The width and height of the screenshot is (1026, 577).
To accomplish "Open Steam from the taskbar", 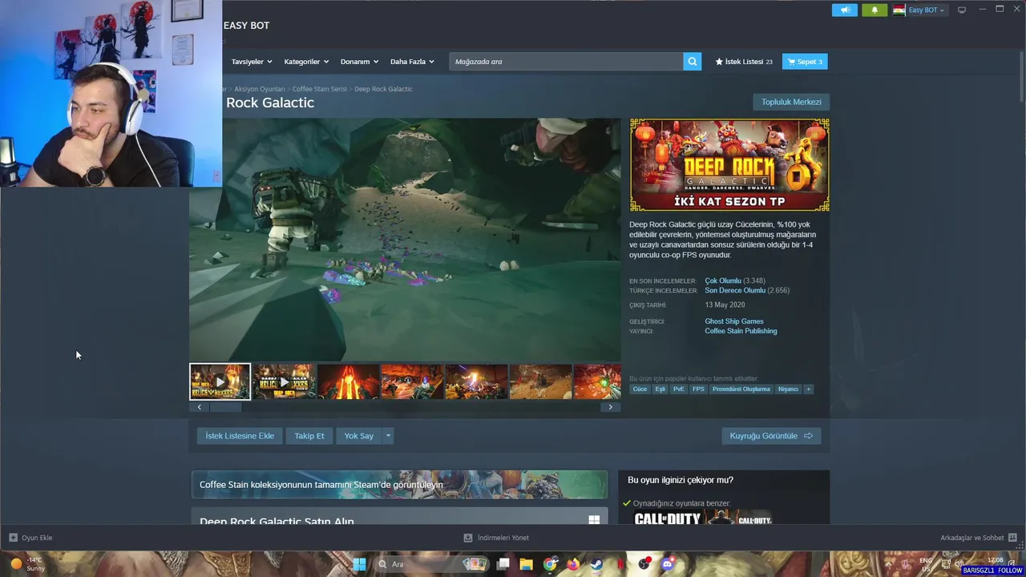I will 596,564.
